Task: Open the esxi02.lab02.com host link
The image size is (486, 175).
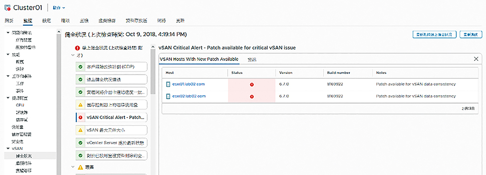Action: 189,96
